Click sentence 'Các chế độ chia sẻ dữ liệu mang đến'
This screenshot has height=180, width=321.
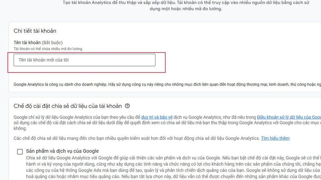pos(137,138)
